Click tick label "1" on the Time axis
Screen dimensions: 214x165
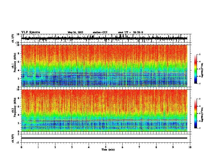(x=38, y=147)
